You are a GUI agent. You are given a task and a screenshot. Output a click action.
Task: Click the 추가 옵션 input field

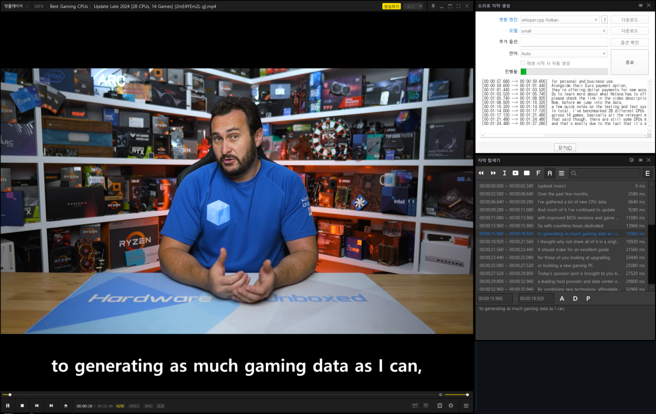564,42
